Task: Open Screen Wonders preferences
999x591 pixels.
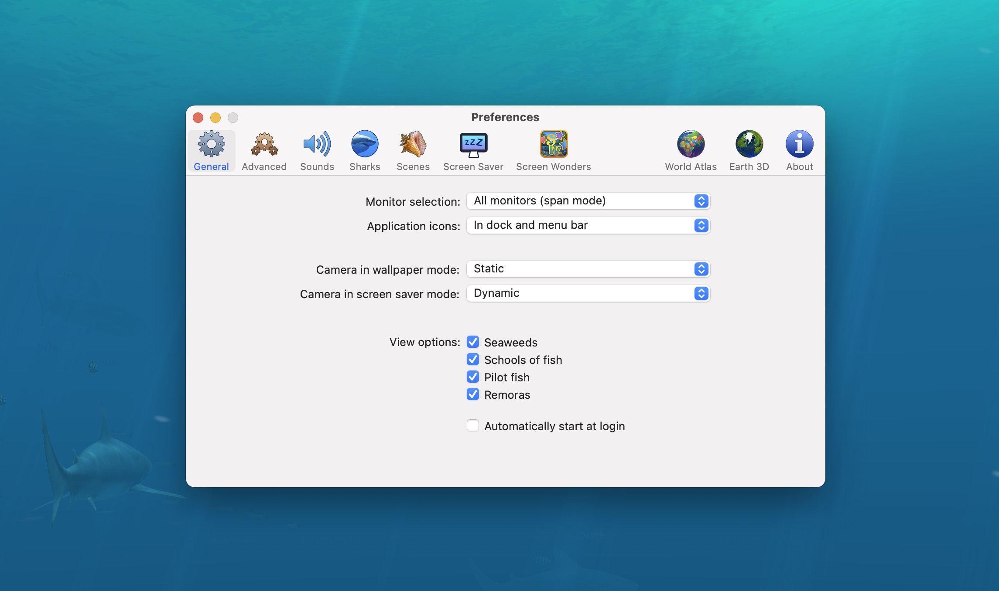Action: pos(553,150)
